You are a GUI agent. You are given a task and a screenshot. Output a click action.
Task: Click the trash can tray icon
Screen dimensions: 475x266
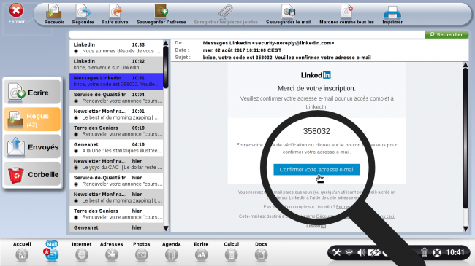pyautogui.click(x=424, y=252)
